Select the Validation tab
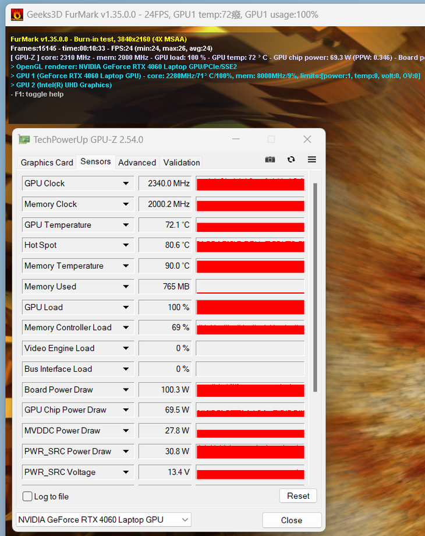Screen dimensions: 425x536 pyautogui.click(x=182, y=163)
